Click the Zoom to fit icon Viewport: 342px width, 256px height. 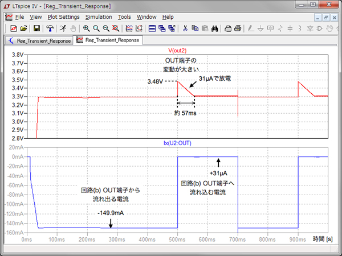(x=116, y=28)
